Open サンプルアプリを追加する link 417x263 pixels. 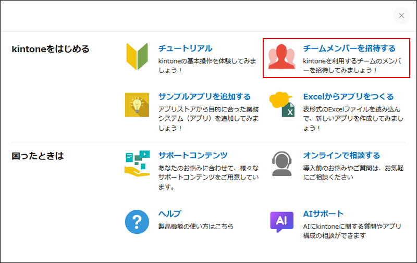tap(204, 96)
